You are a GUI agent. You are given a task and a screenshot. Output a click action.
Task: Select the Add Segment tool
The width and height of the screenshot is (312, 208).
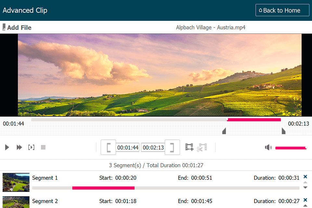189,147
